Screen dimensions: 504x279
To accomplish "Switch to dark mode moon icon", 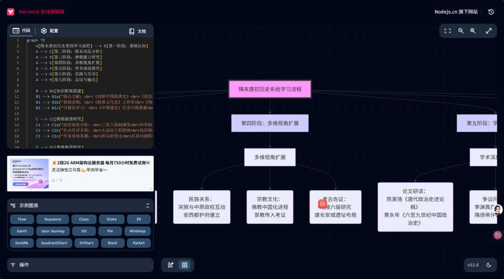I will pos(489,265).
